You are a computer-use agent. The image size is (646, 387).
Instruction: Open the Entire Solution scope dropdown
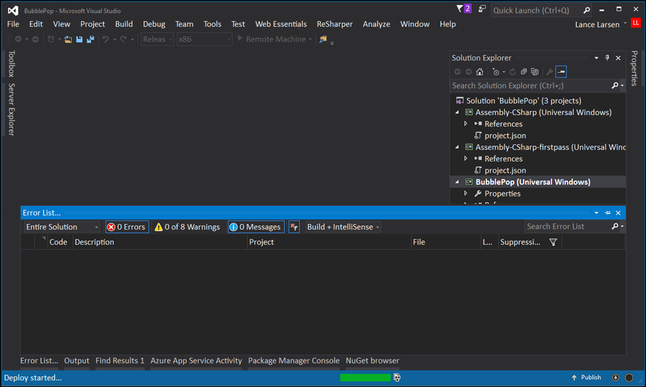point(62,227)
